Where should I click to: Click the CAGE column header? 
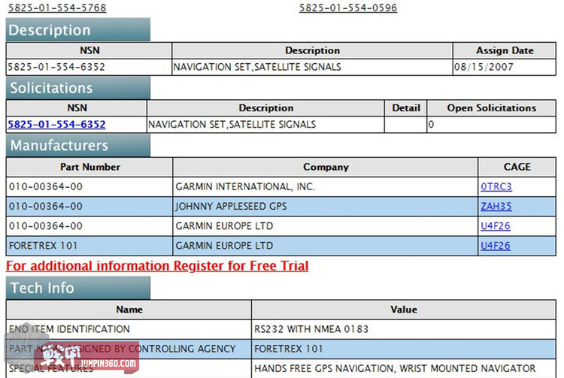[517, 167]
